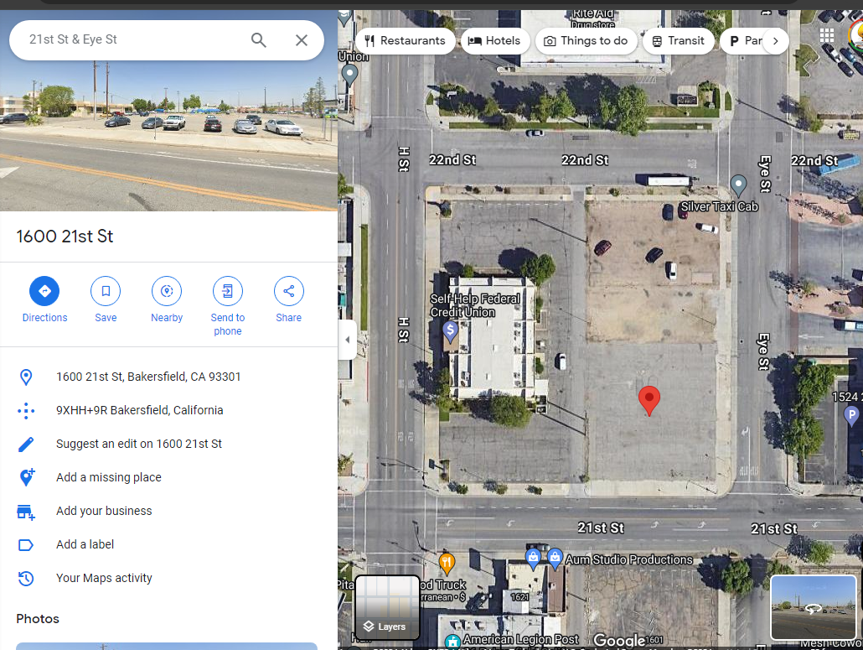
Task: Open the Google apps grid icon
Action: (827, 36)
